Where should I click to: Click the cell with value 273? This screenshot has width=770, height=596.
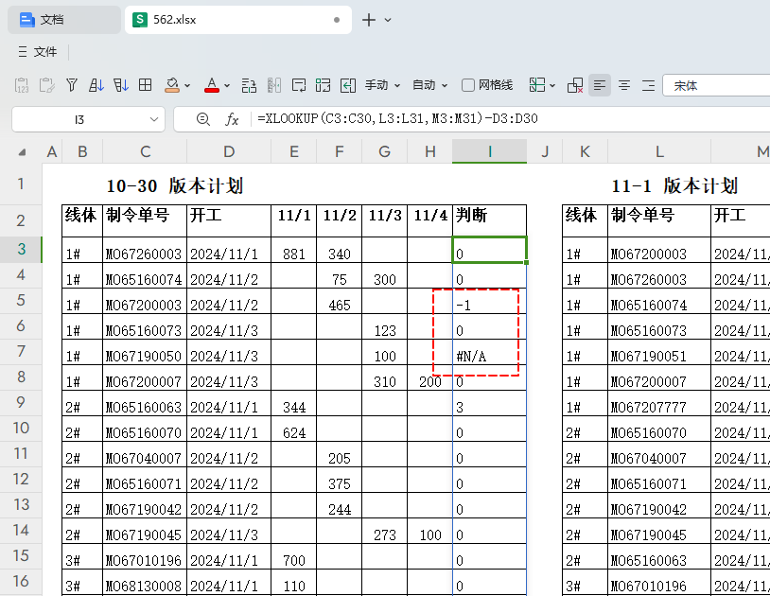pyautogui.click(x=384, y=531)
